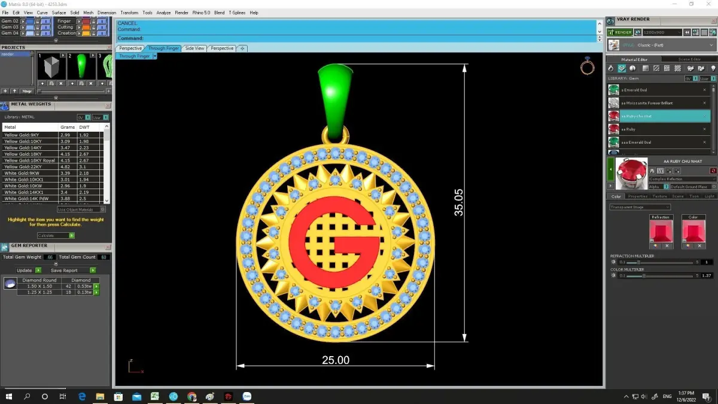Open Microsoft Edge from the taskbar

(82, 396)
